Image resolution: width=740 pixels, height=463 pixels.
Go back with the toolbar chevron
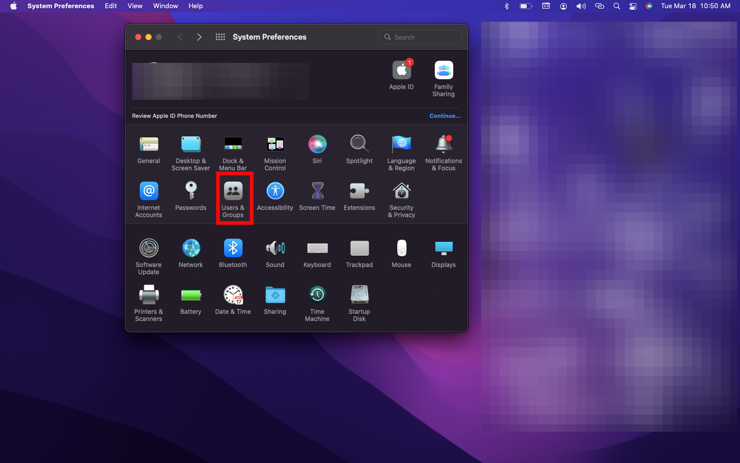click(x=180, y=37)
